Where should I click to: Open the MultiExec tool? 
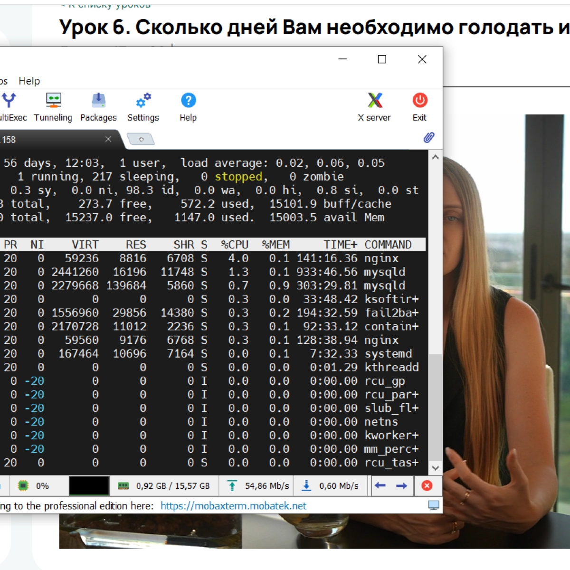(9, 107)
